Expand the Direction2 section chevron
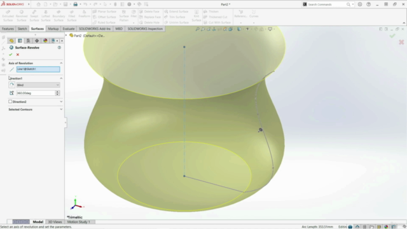407x229 pixels. pyautogui.click(x=61, y=102)
